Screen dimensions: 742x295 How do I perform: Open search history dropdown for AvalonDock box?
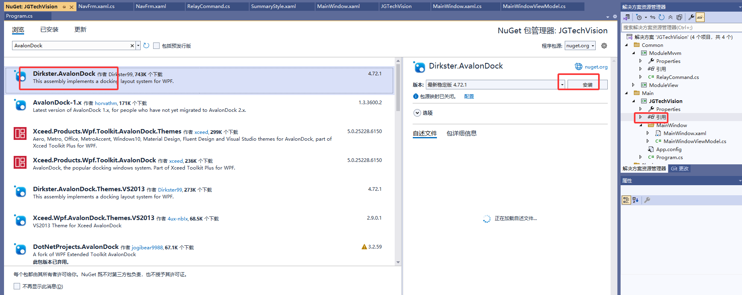[138, 46]
